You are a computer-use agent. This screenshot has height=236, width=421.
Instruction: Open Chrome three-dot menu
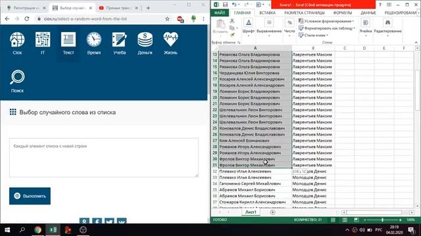(203, 19)
